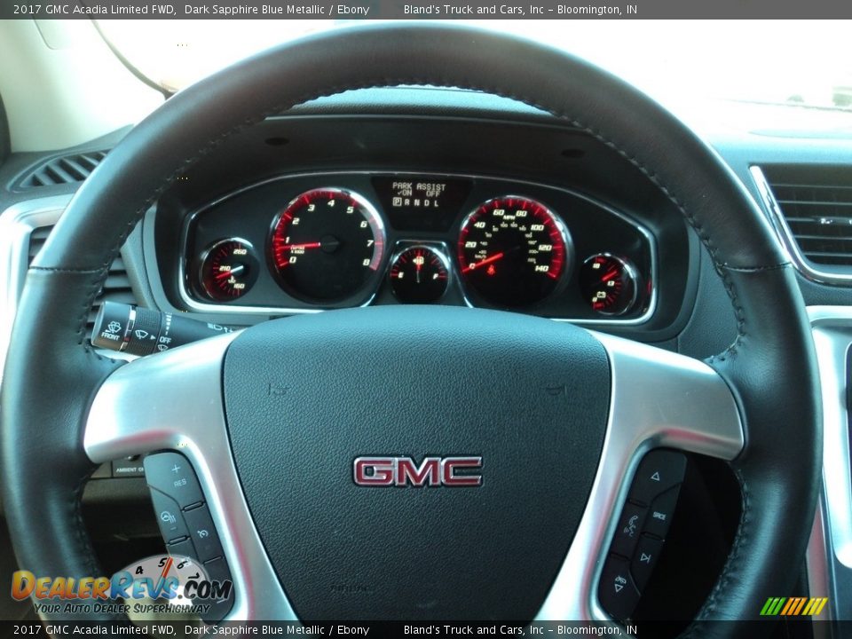852x639 pixels.
Task: Click the windshield wiper symbol on control stalk
Action: 140,334
